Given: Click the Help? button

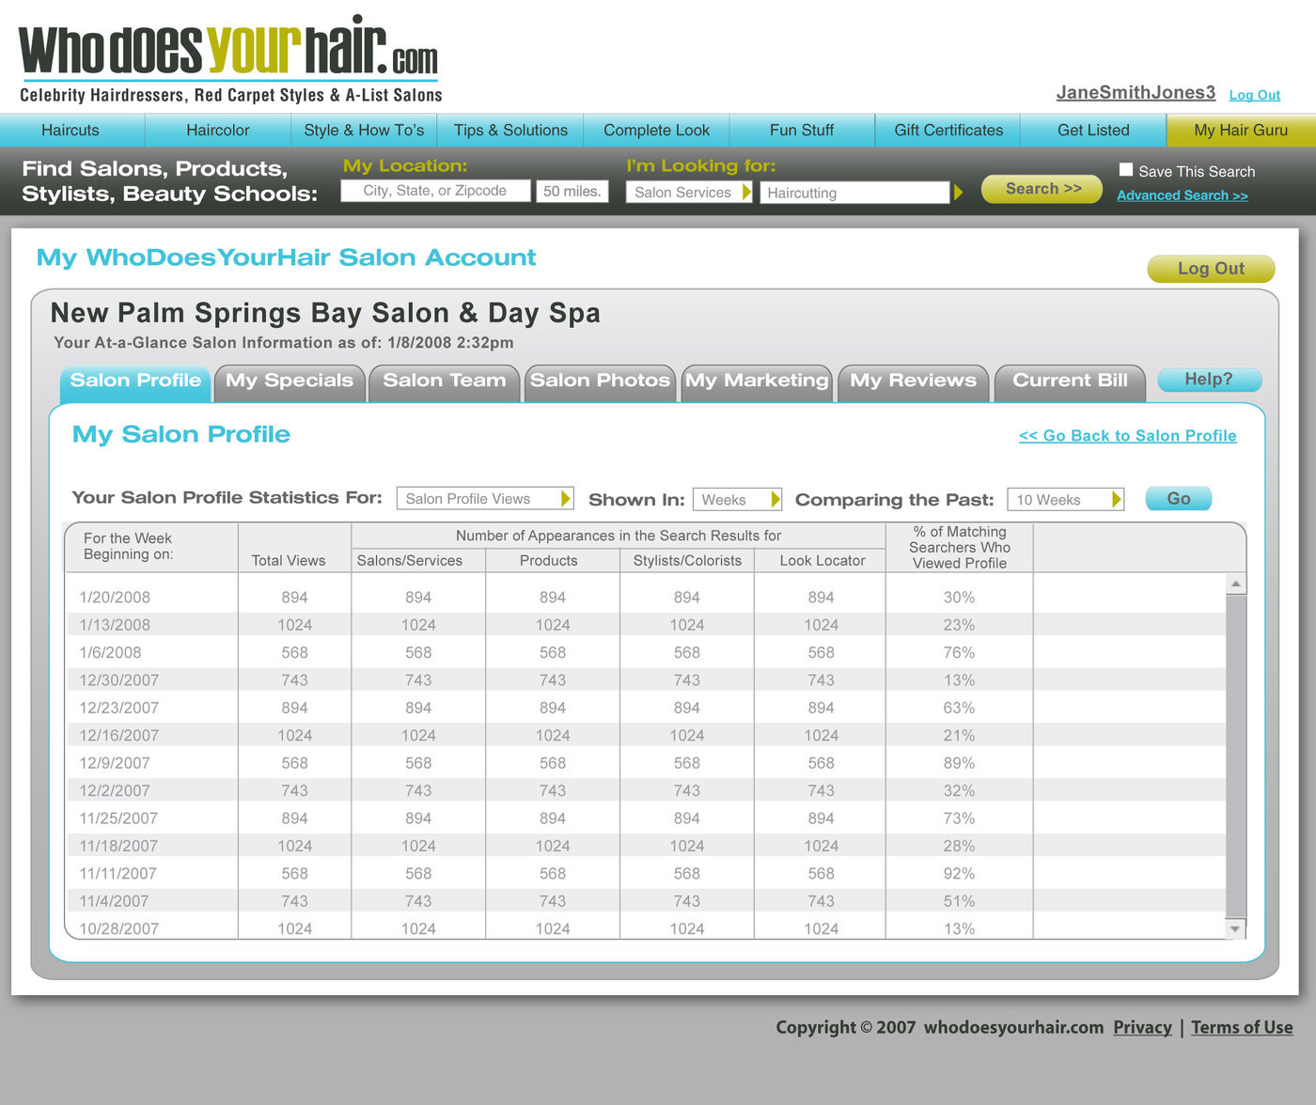Looking at the screenshot, I should pos(1209,380).
